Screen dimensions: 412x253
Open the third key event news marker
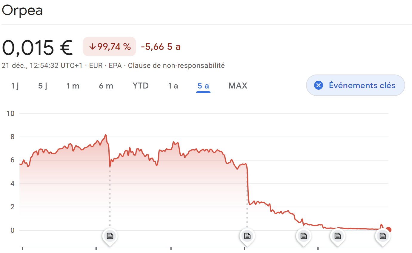(304, 236)
